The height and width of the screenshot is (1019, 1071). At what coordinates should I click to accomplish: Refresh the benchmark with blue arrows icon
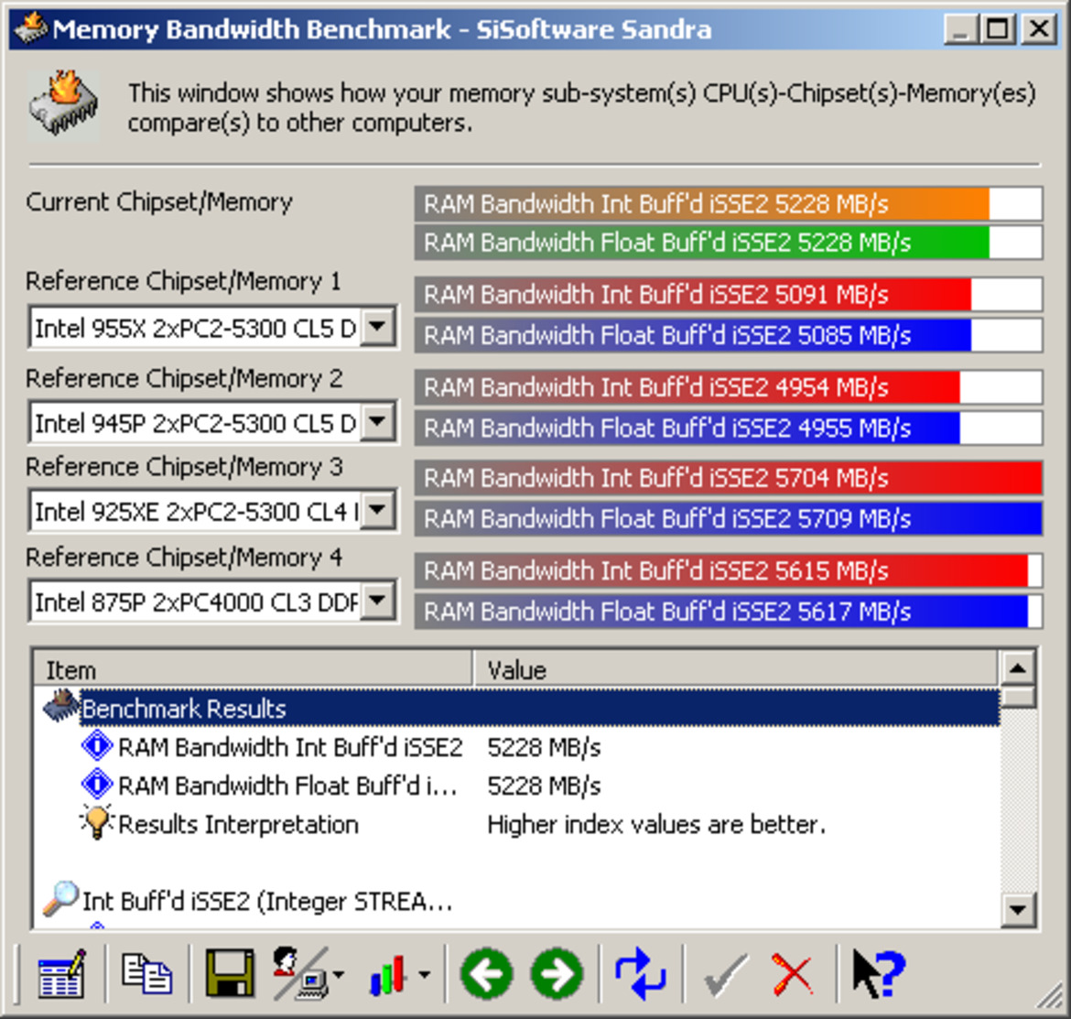[x=640, y=973]
